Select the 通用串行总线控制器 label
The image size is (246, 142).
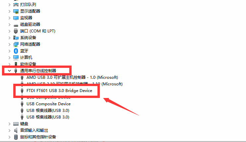coord(38,71)
